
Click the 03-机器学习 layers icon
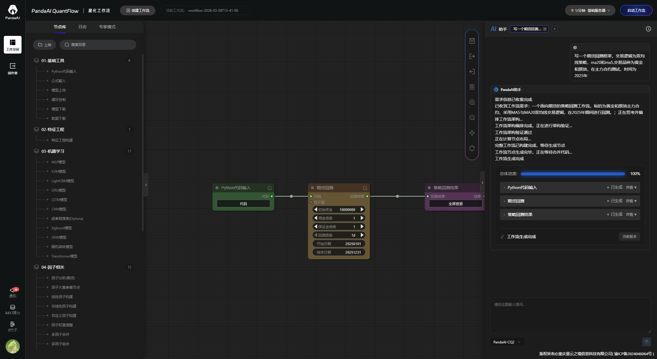(x=36, y=151)
